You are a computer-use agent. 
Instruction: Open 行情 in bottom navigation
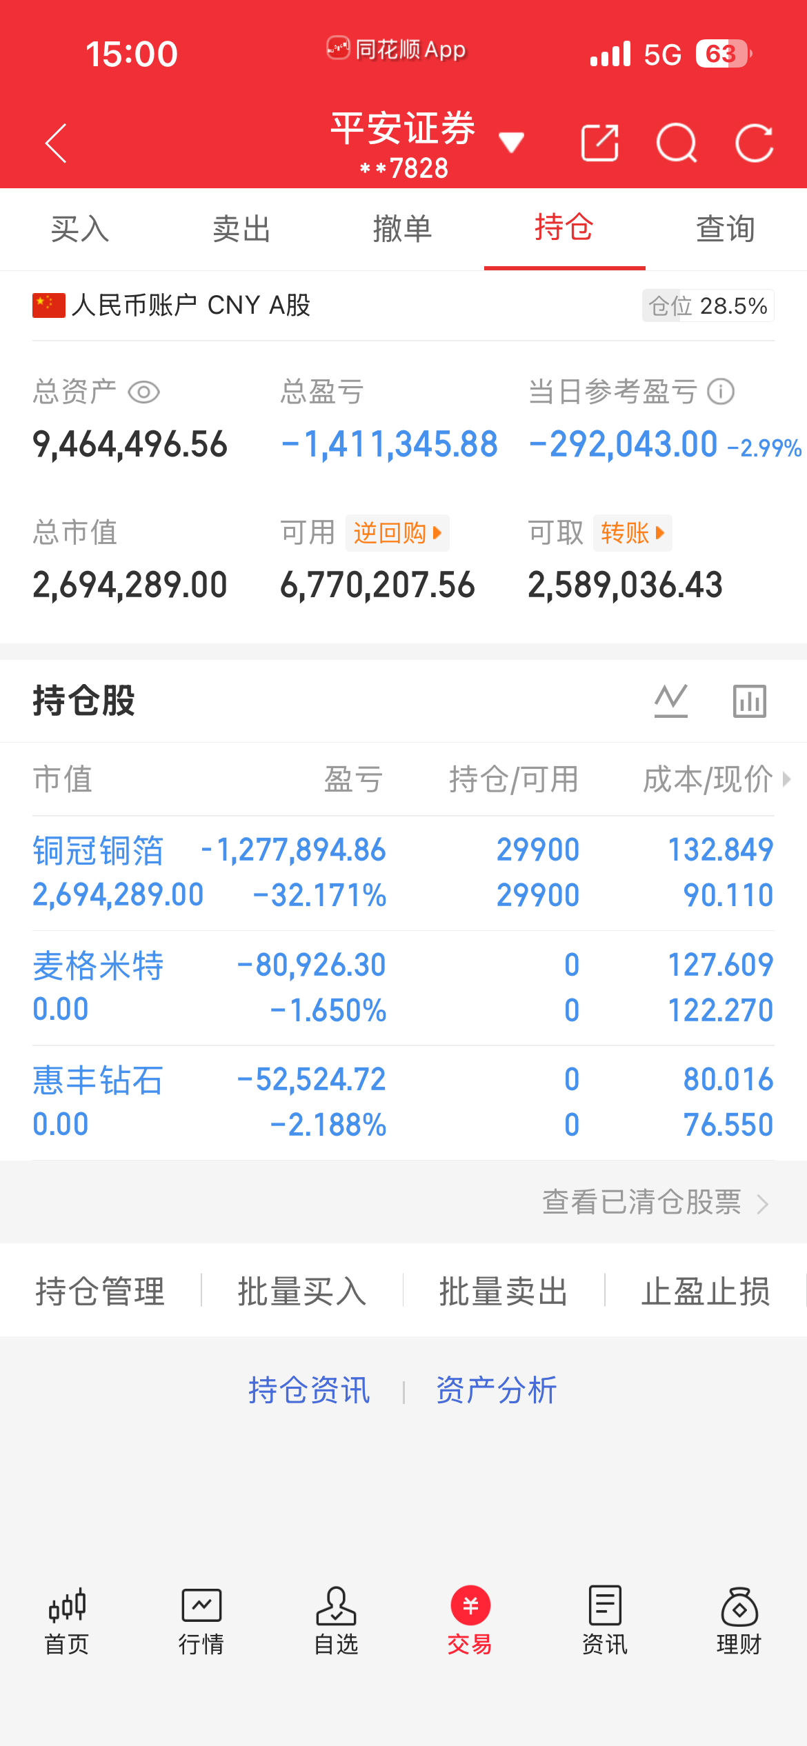(201, 1622)
